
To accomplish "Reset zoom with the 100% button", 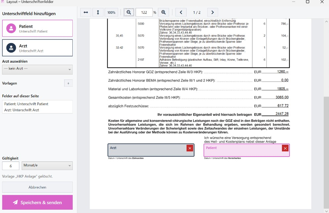I will 111,12.
